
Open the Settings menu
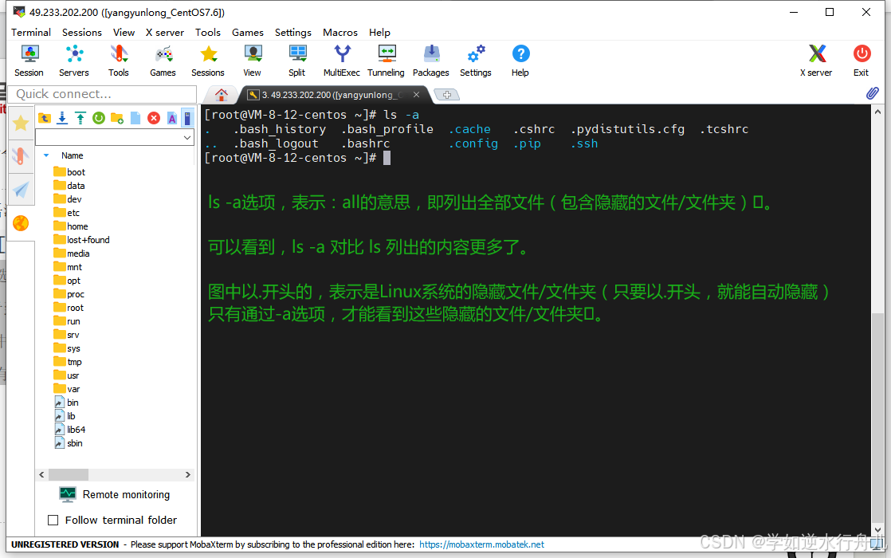click(x=293, y=33)
